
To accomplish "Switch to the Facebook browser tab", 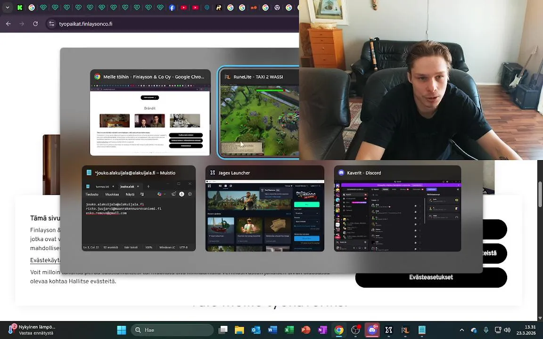I will click(172, 7).
